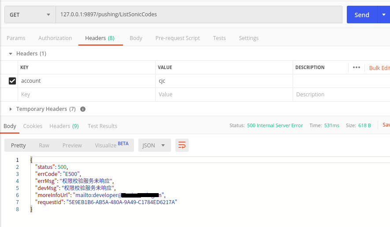
Task: Click the "E500" errCode value
Action: click(x=71, y=174)
